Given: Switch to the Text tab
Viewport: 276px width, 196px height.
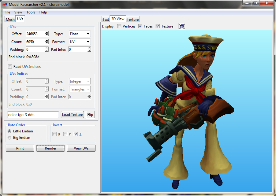Looking at the screenshot, I should coord(106,19).
